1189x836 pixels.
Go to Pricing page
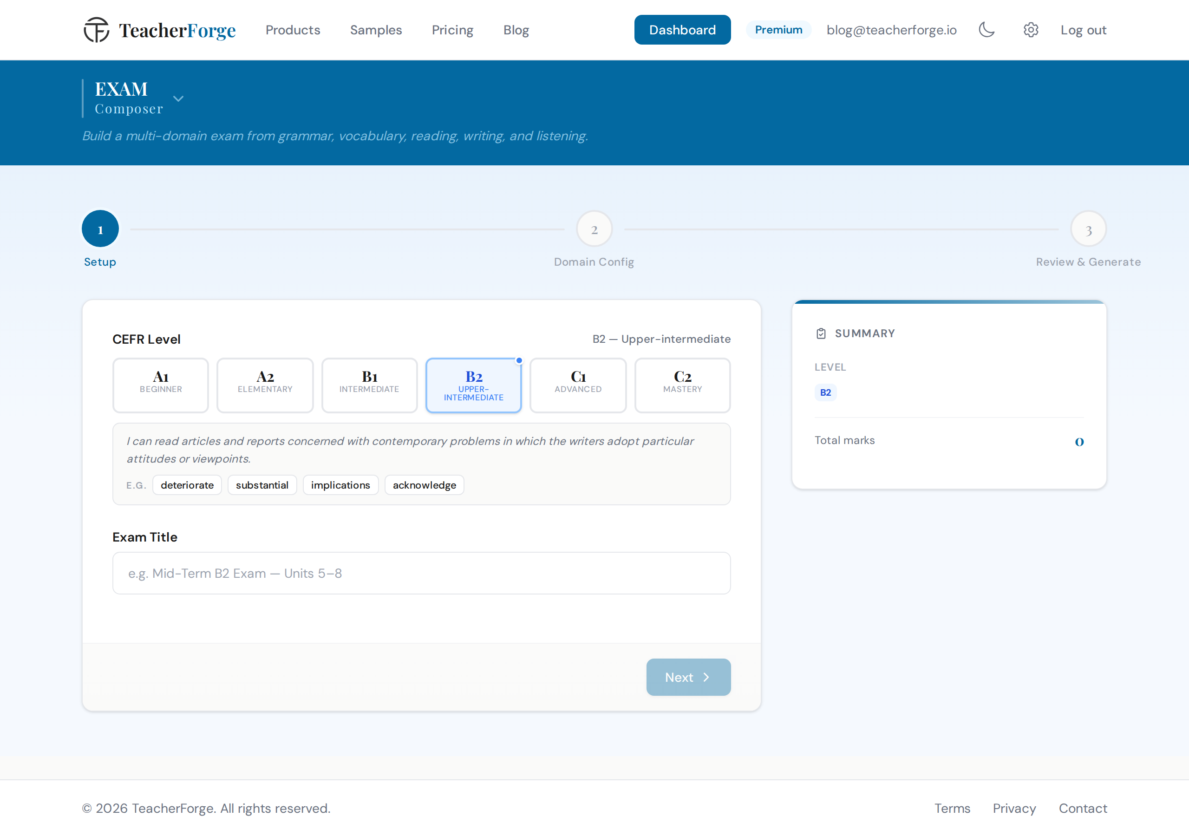tap(452, 30)
